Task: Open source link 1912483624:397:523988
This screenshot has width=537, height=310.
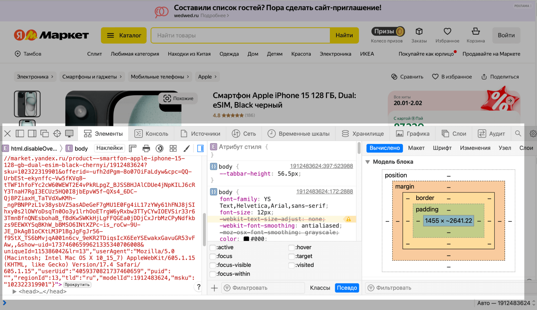Action: 321,166
